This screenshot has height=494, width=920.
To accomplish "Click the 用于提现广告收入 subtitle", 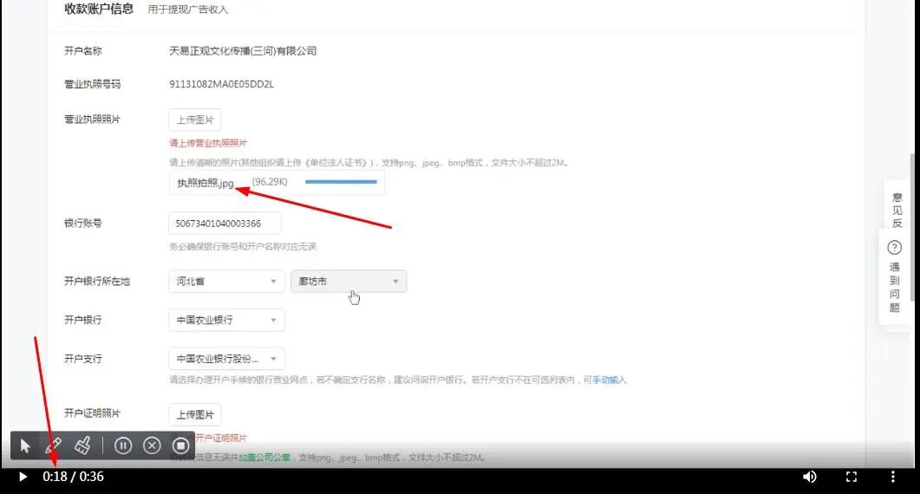I will (188, 10).
